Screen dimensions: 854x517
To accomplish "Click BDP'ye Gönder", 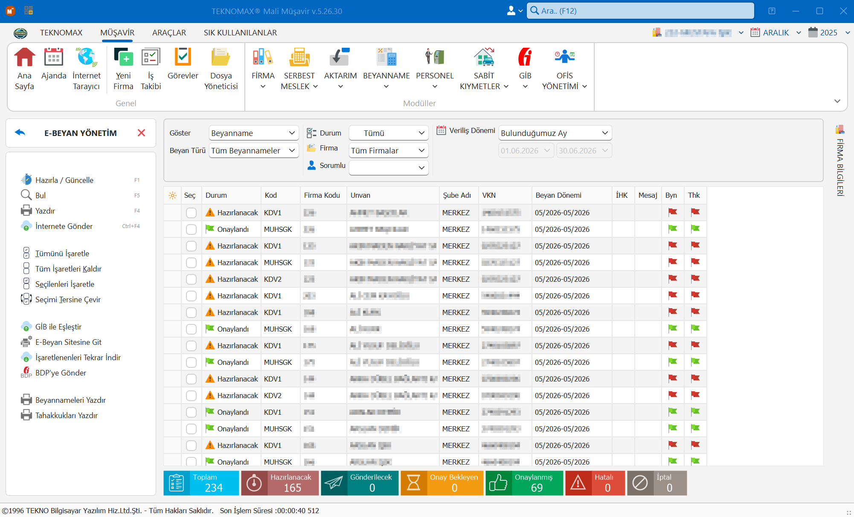I will pyautogui.click(x=54, y=373).
